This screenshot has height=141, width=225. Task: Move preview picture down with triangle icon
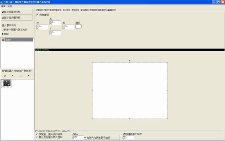(28, 76)
